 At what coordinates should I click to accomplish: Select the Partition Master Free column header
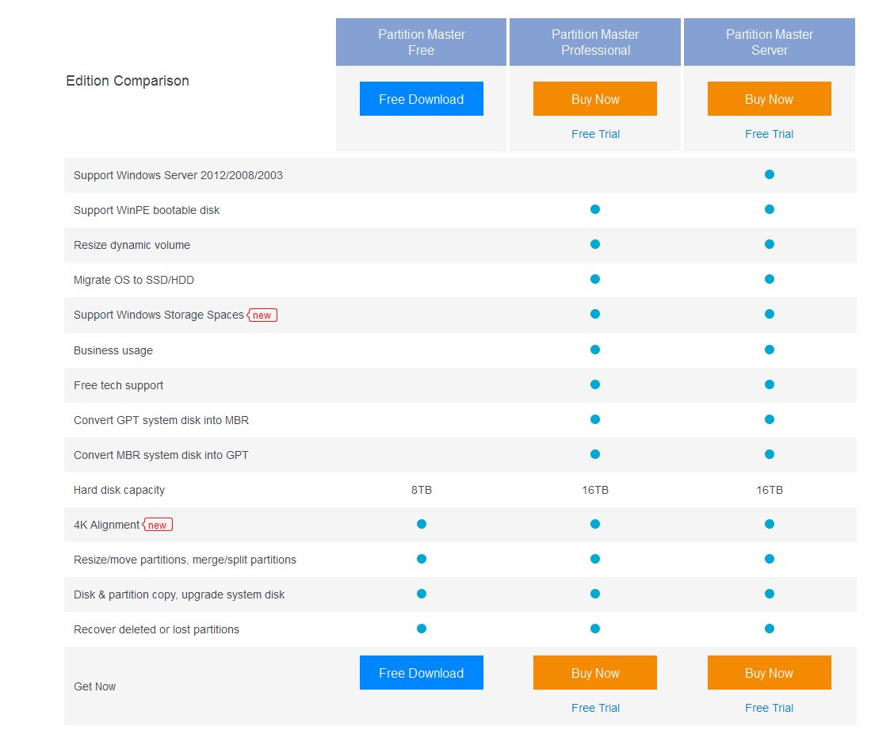421,42
